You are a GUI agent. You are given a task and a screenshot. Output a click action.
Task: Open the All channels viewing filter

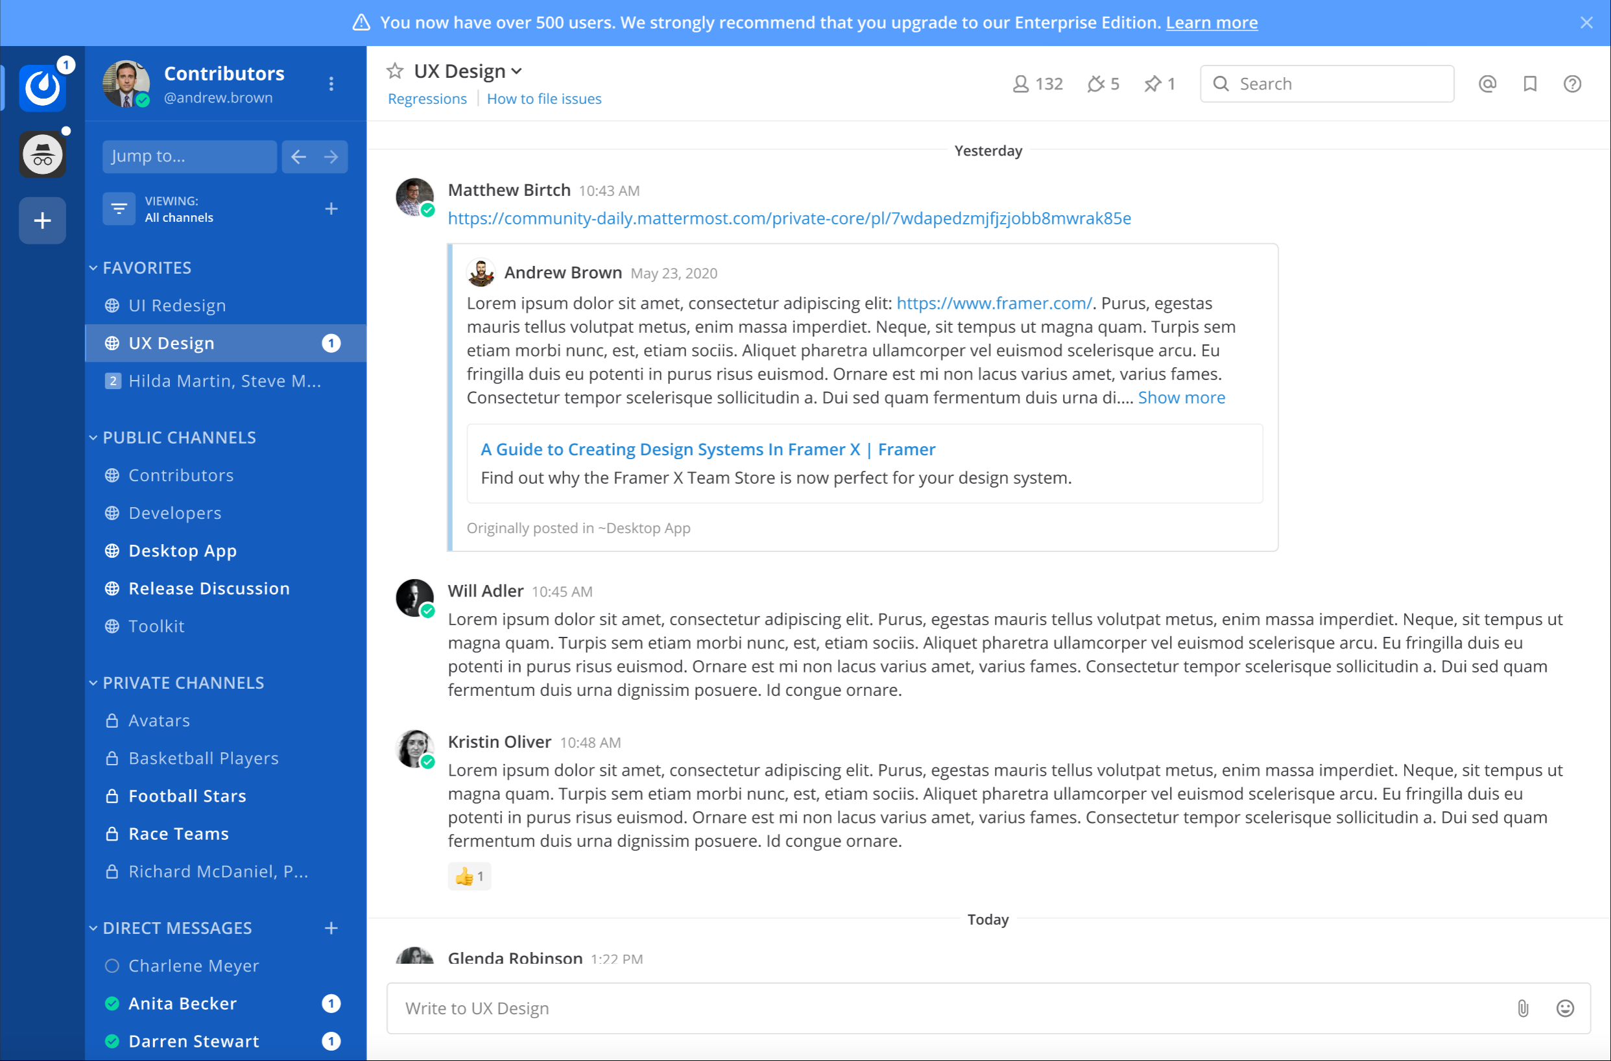click(119, 208)
